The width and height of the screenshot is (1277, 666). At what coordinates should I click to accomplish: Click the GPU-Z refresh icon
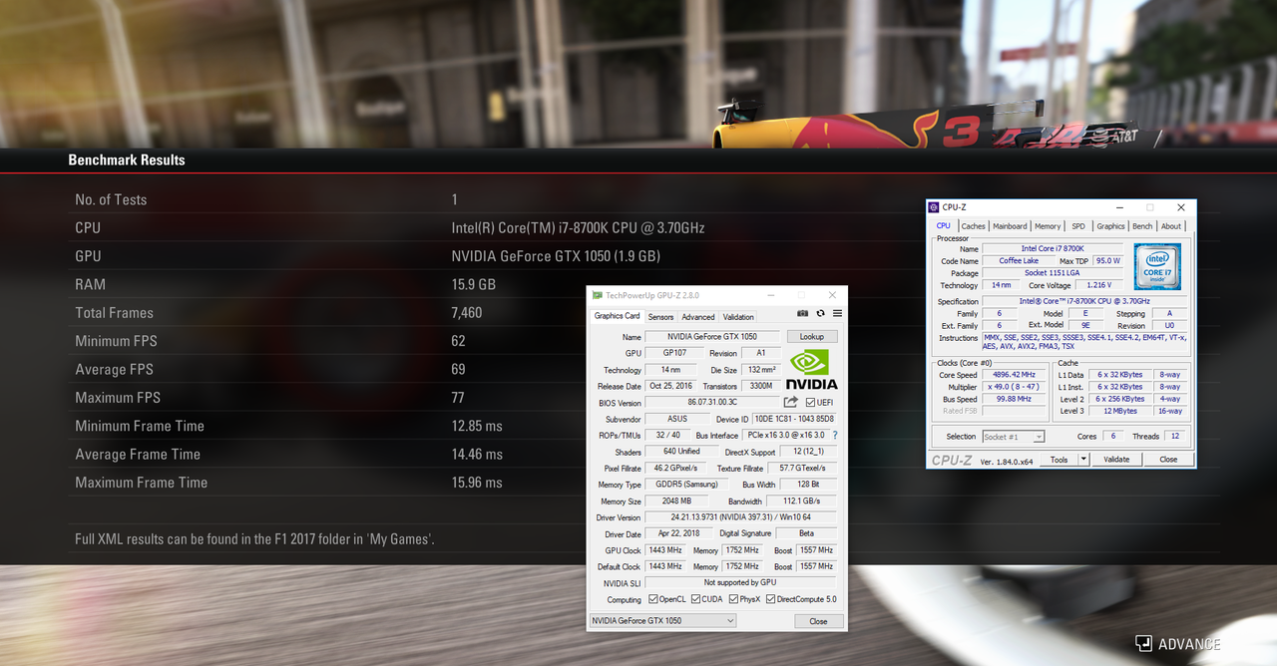821,313
